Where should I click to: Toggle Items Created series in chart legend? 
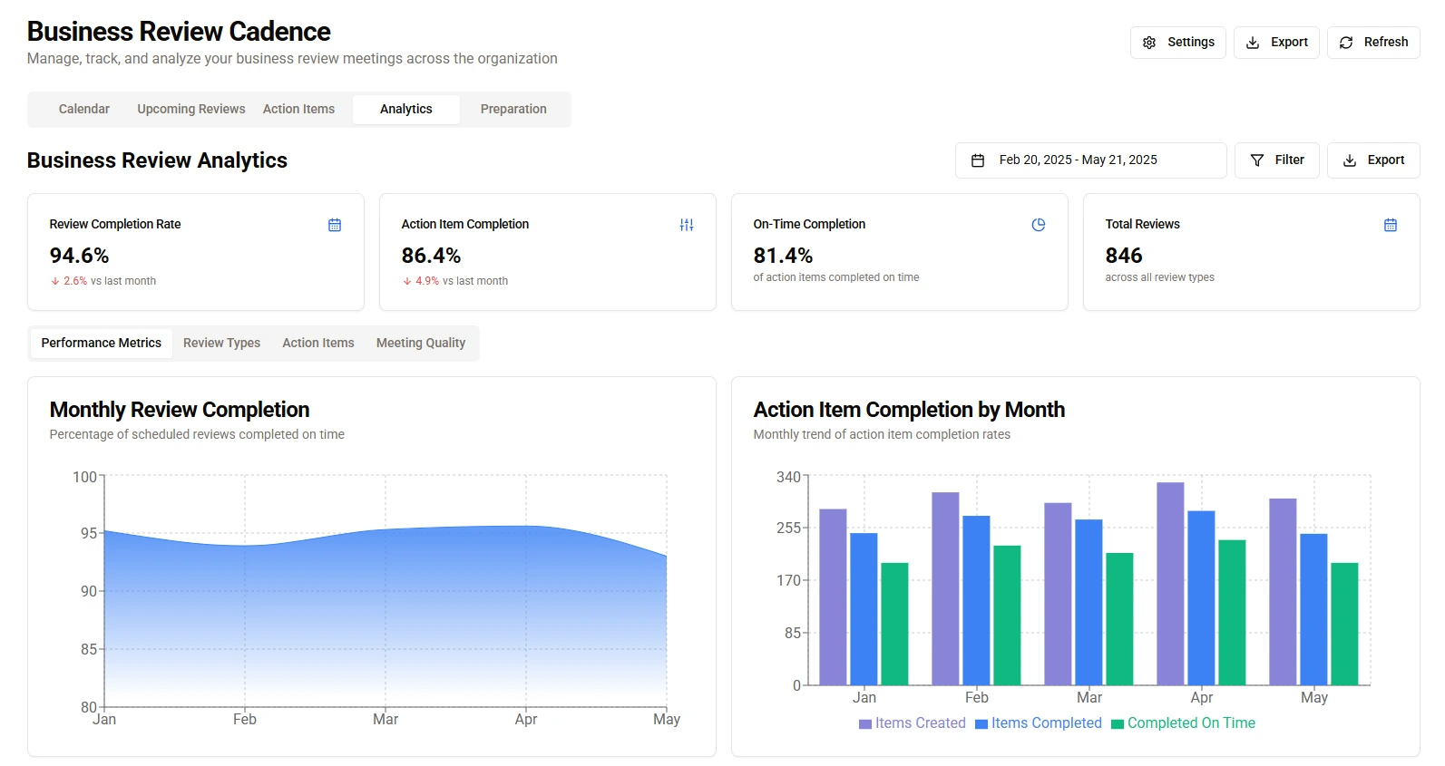pyautogui.click(x=913, y=723)
